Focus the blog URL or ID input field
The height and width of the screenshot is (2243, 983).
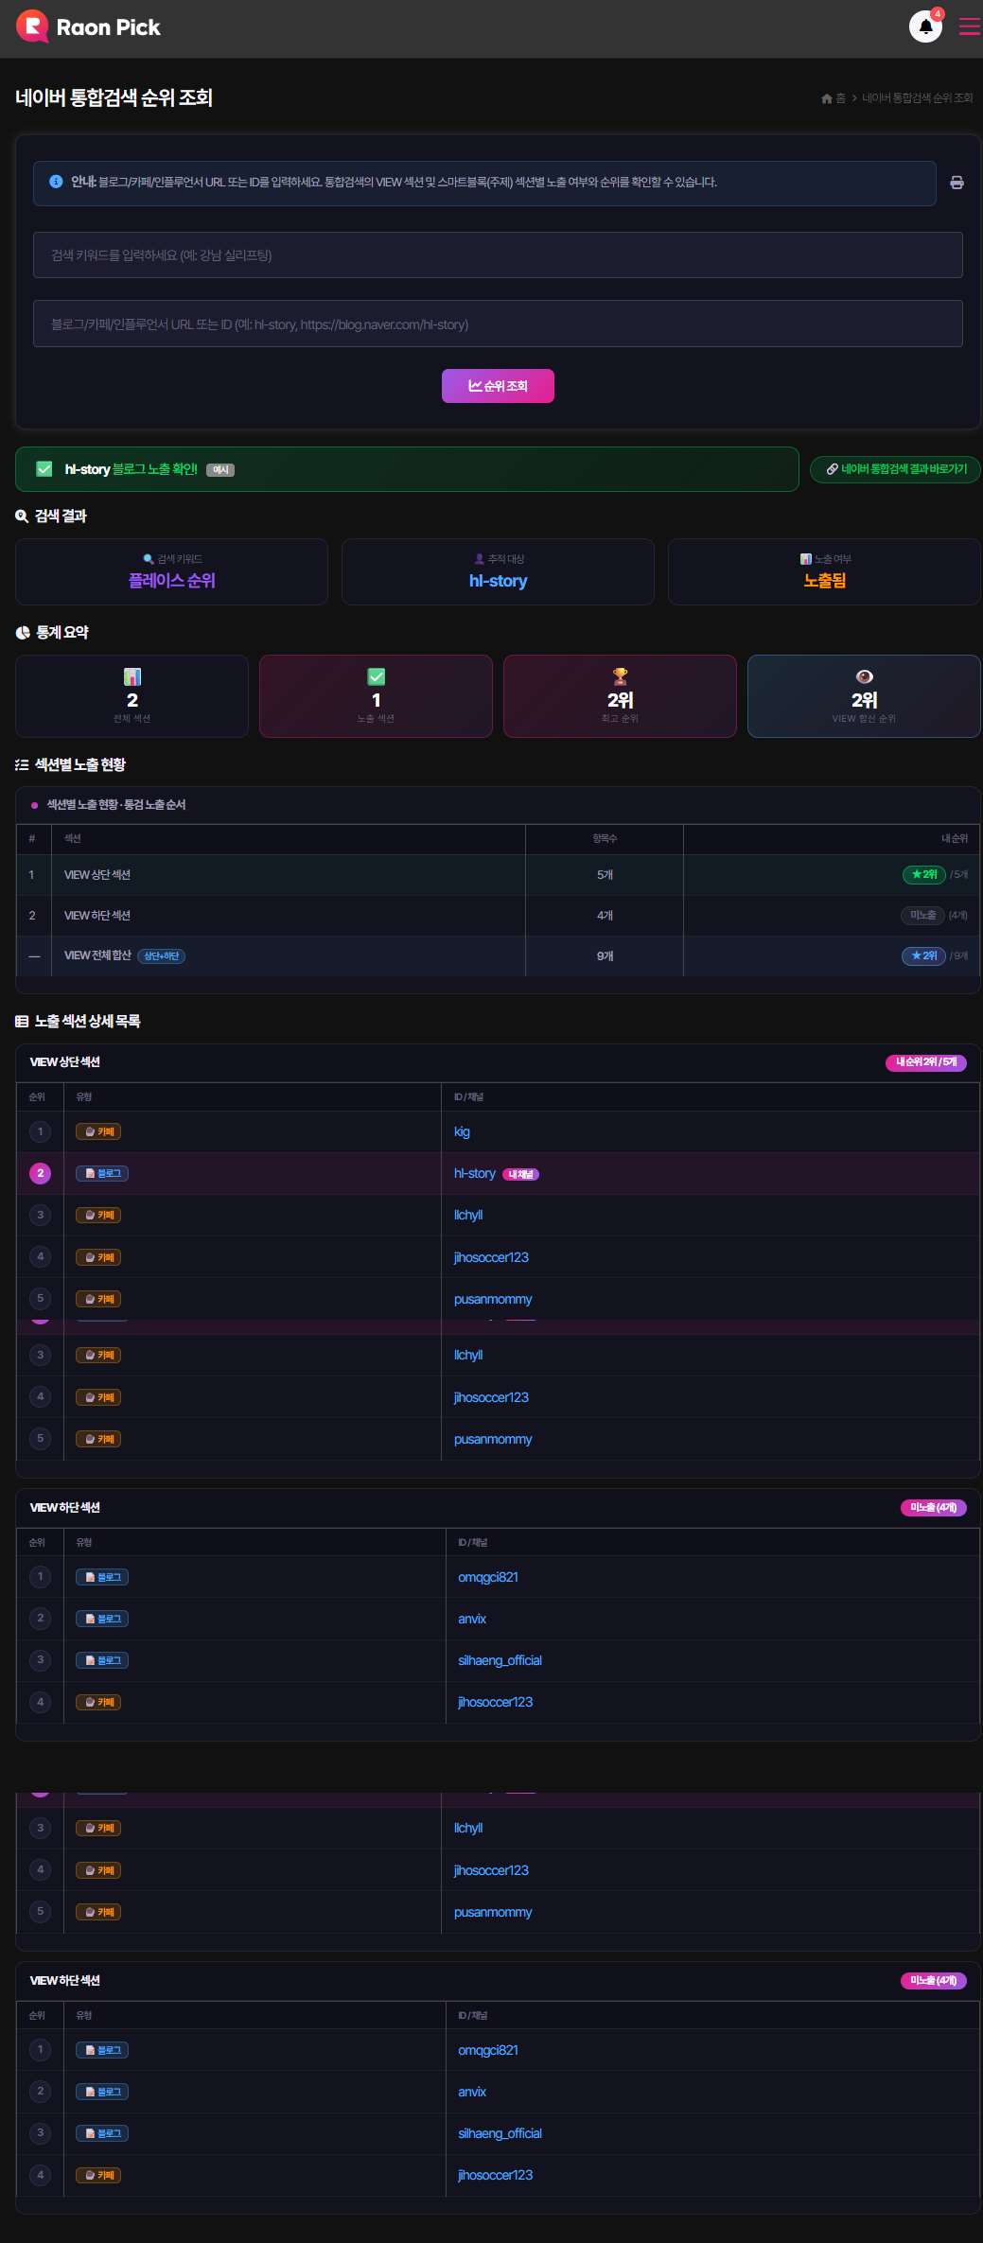tap(498, 324)
